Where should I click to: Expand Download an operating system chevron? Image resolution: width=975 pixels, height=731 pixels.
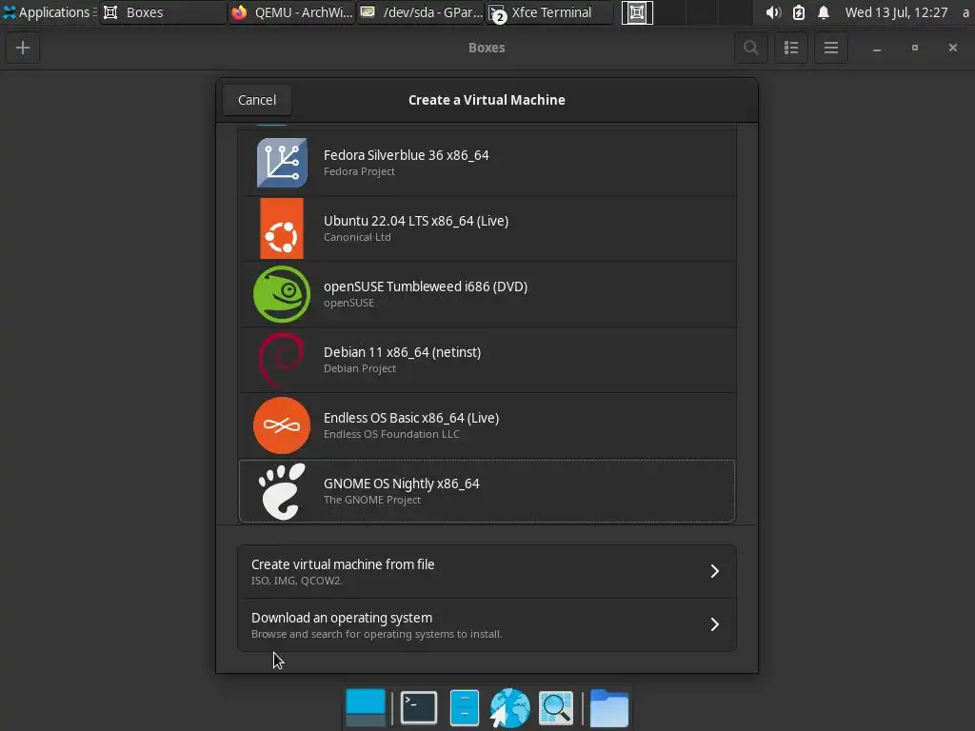point(714,624)
